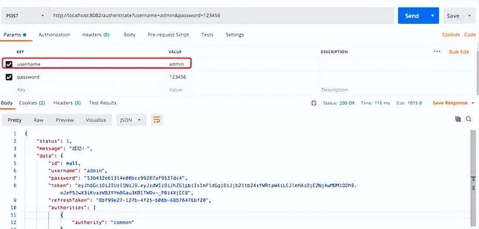Open the Send options dropdown arrow

tap(432, 16)
